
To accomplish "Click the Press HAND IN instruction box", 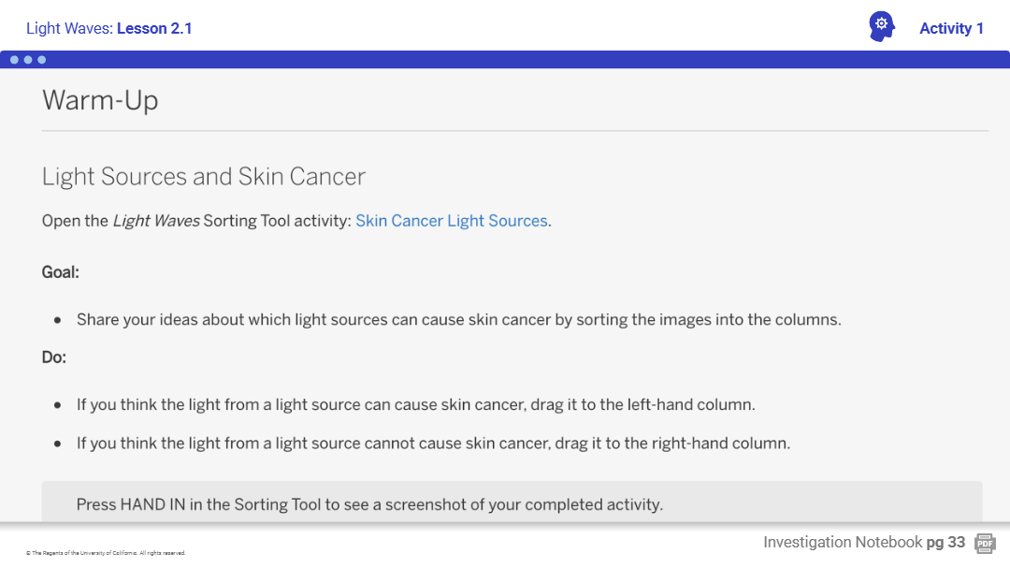I will click(x=512, y=502).
